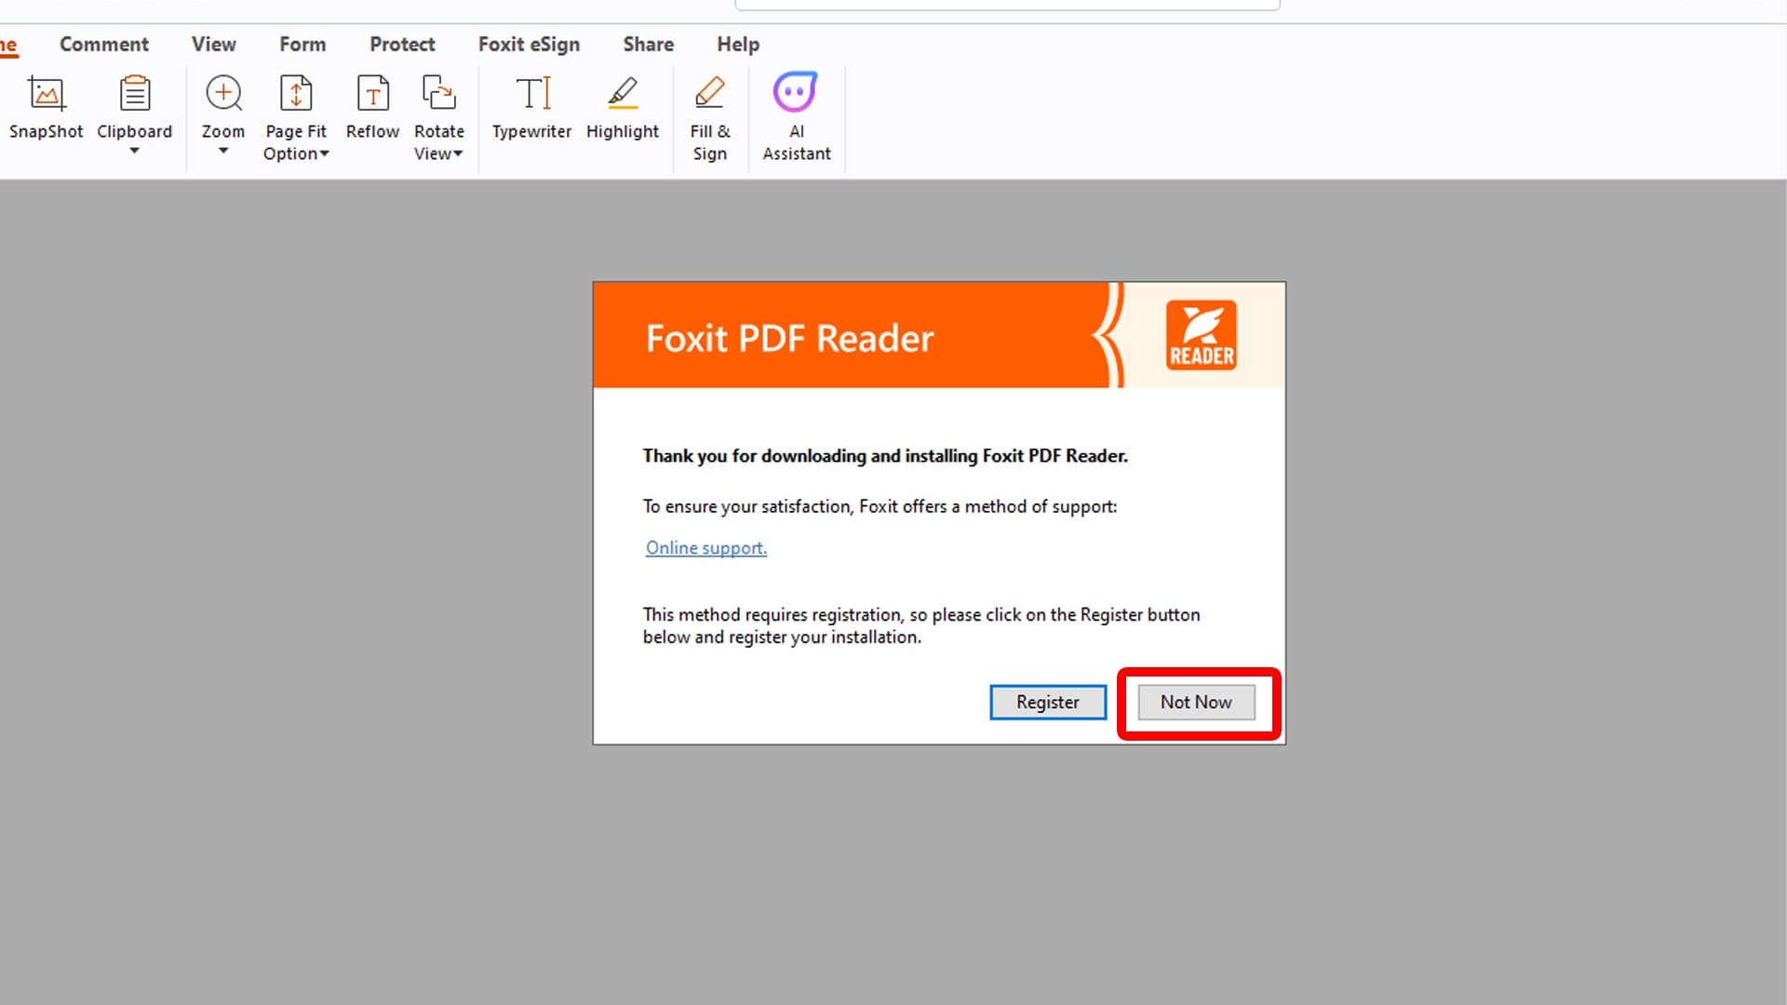Expand the Rotate View dropdown arrow
Screen dimensions: 1787x1005
458,154
